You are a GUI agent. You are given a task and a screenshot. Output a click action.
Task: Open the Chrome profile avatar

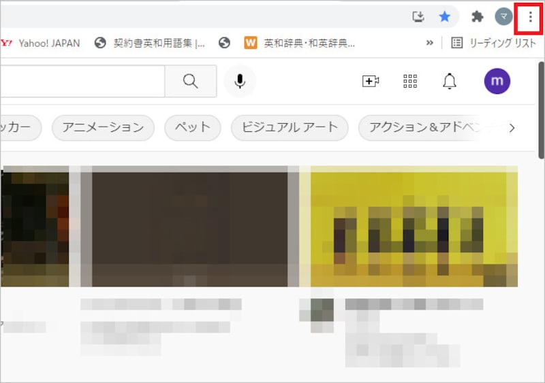(x=503, y=17)
